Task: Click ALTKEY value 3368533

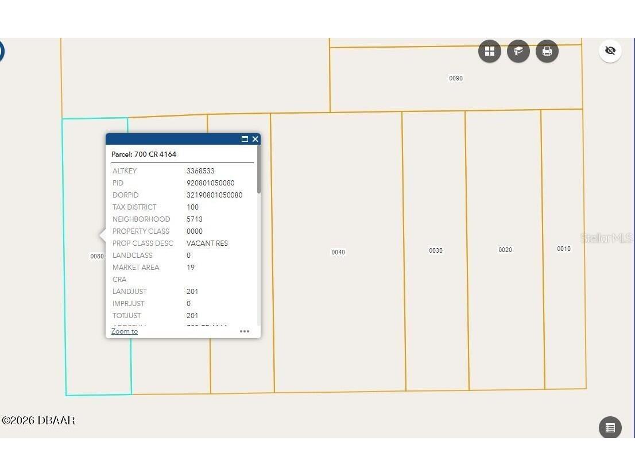Action: [200, 171]
